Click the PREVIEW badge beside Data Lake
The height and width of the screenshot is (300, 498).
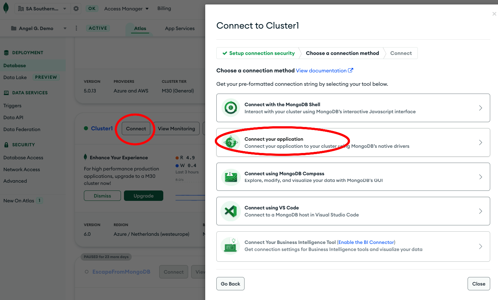tap(46, 77)
